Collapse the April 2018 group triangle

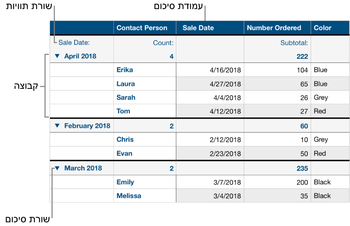[x=57, y=56]
